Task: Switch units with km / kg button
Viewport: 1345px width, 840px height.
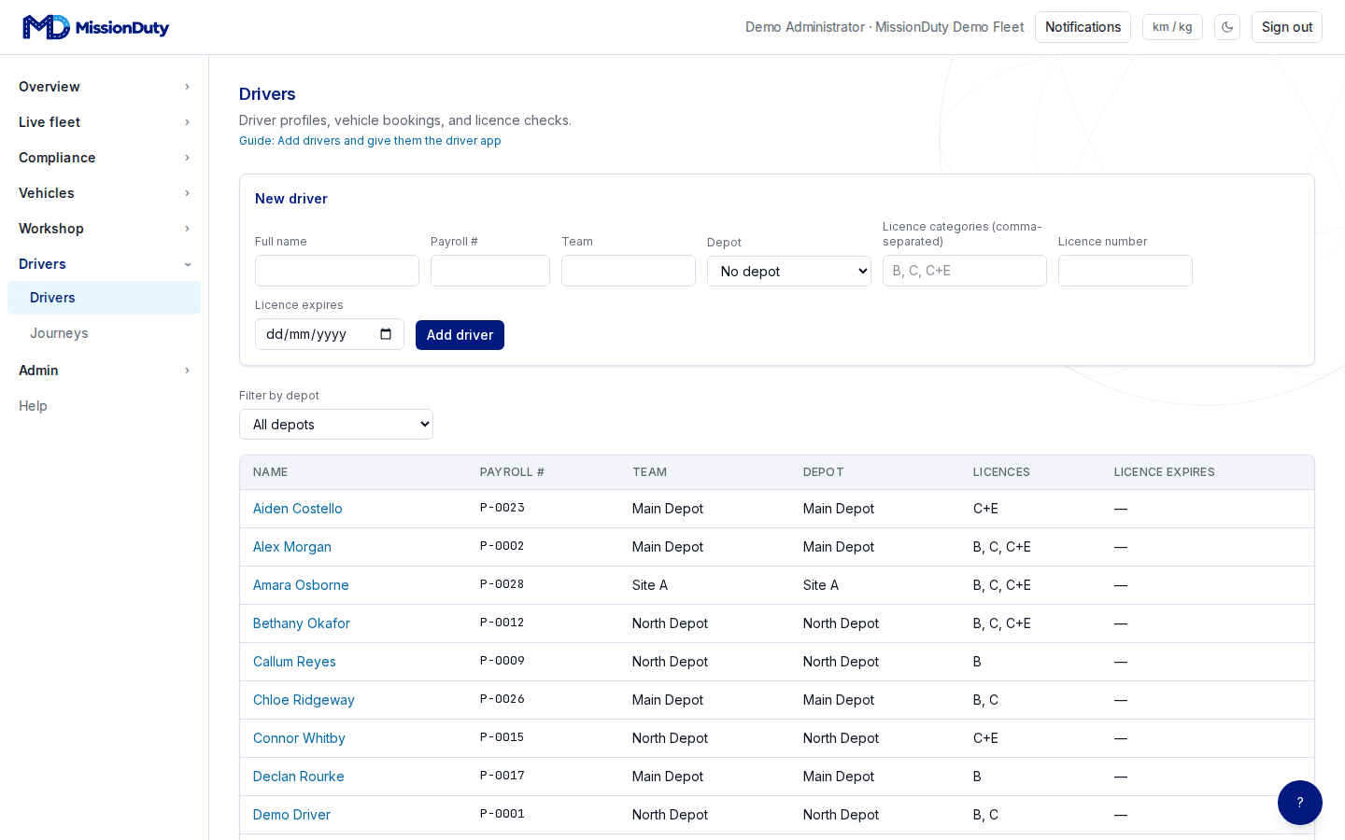Action: 1172,27
